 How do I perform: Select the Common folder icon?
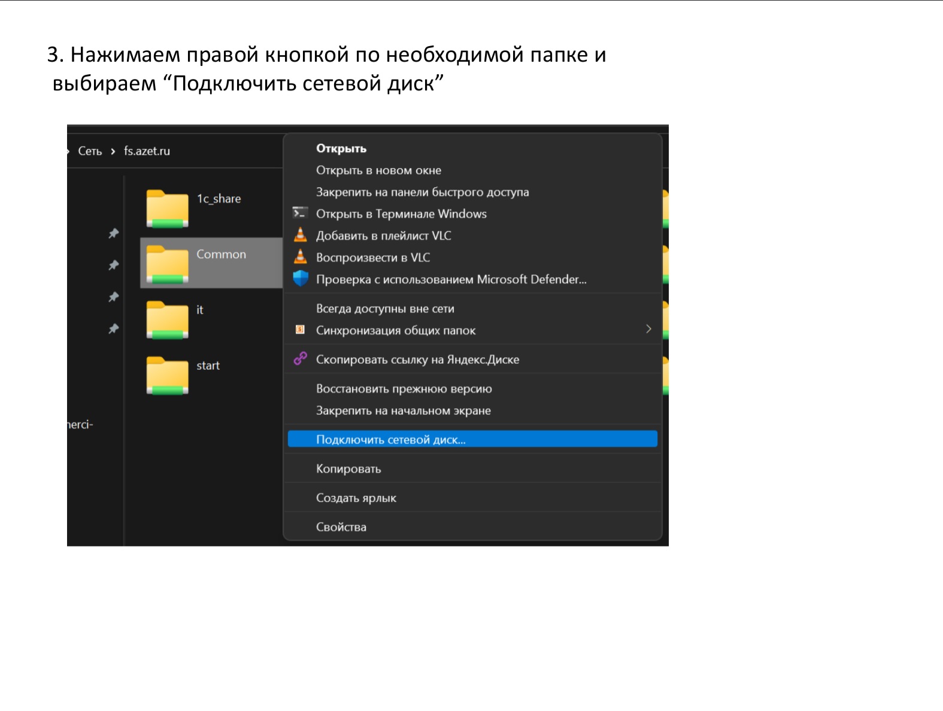pyautogui.click(x=168, y=264)
